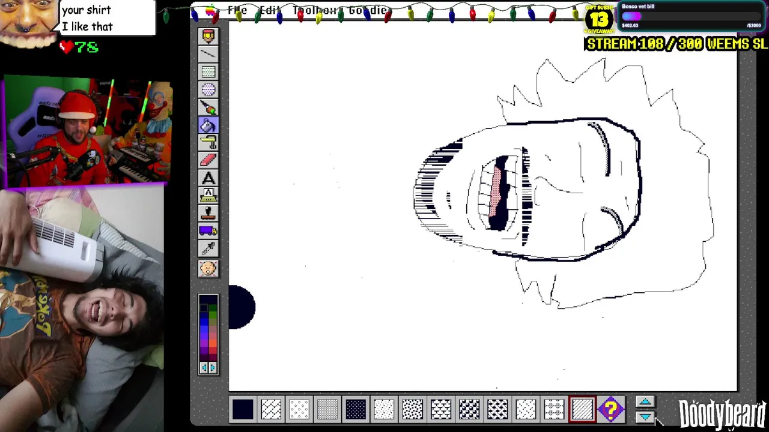Select the Wacky Pencil tool
Viewport: 769px width, 432px height.
pyautogui.click(x=208, y=37)
